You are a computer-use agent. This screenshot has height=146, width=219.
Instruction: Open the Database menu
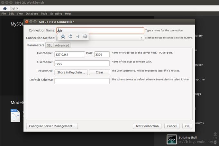pyautogui.click(x=32, y=14)
